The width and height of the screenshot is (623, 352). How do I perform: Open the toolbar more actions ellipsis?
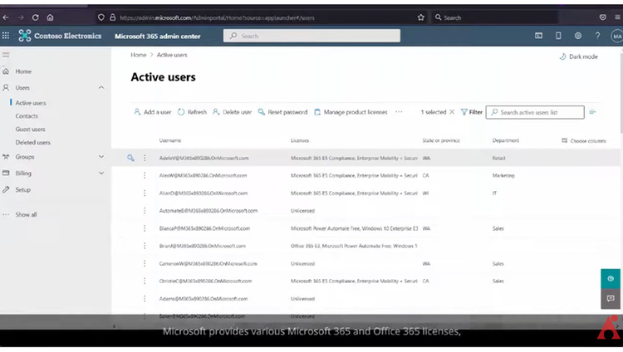[399, 112]
